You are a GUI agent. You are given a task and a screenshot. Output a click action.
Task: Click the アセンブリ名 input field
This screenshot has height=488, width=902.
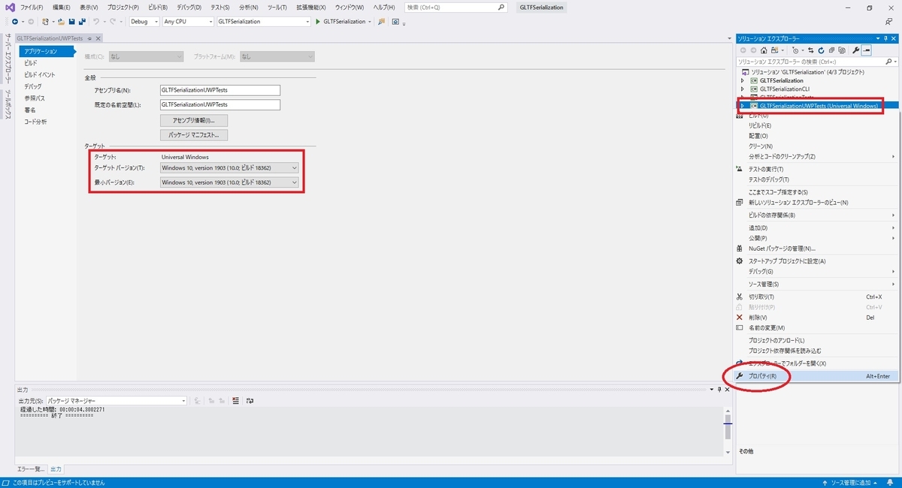tap(220, 90)
